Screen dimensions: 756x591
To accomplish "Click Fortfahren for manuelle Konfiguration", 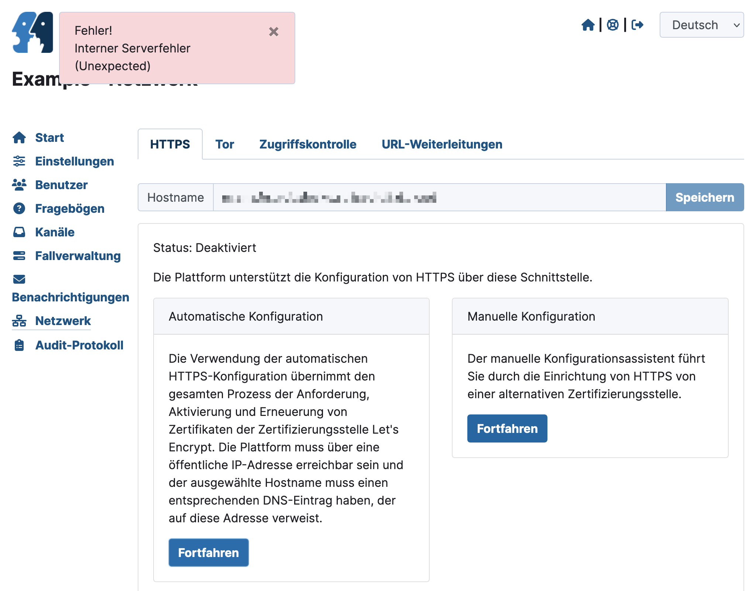I will click(x=507, y=428).
